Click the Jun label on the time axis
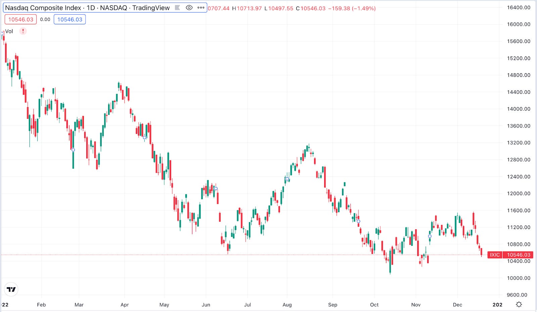Image resolution: width=537 pixels, height=312 pixels. click(x=206, y=305)
